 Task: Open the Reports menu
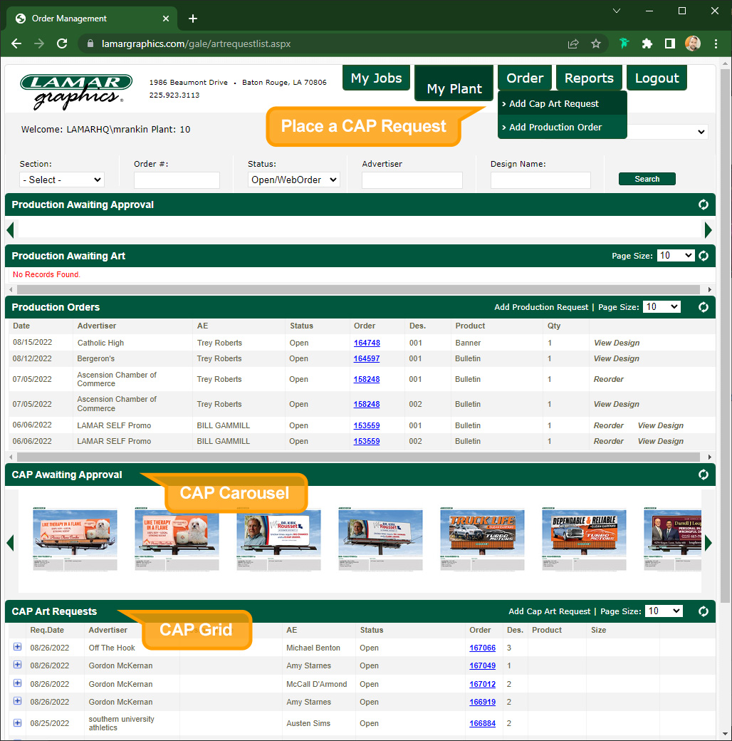(x=589, y=78)
